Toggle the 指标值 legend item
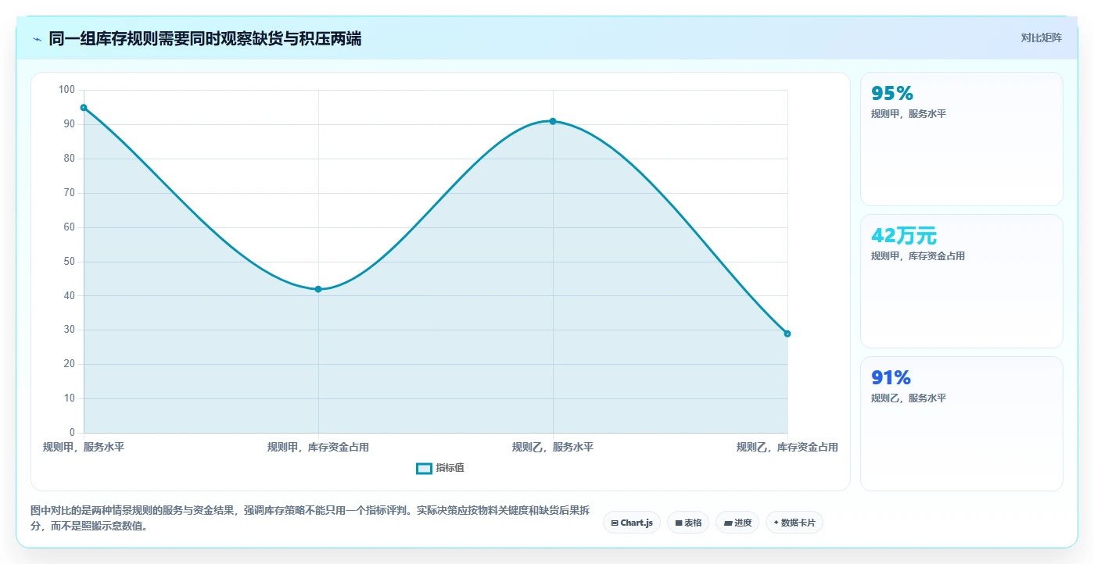 pyautogui.click(x=440, y=468)
